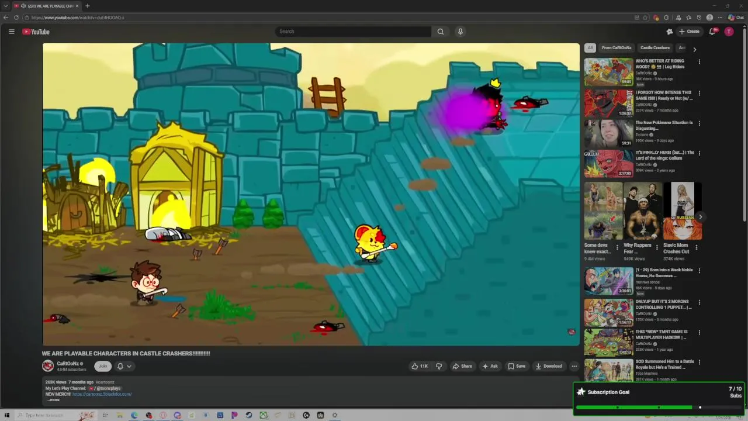Open the 'Some devs knew exact...' Short
The width and height of the screenshot is (748, 421).
(603, 211)
